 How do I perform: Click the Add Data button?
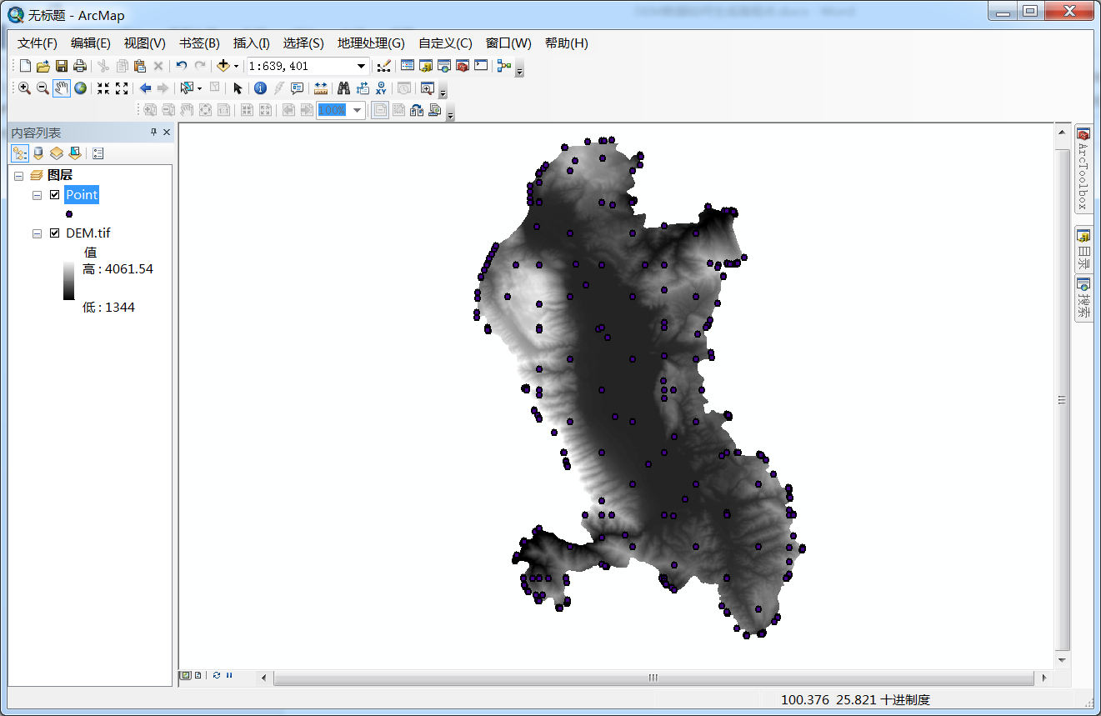pyautogui.click(x=223, y=66)
